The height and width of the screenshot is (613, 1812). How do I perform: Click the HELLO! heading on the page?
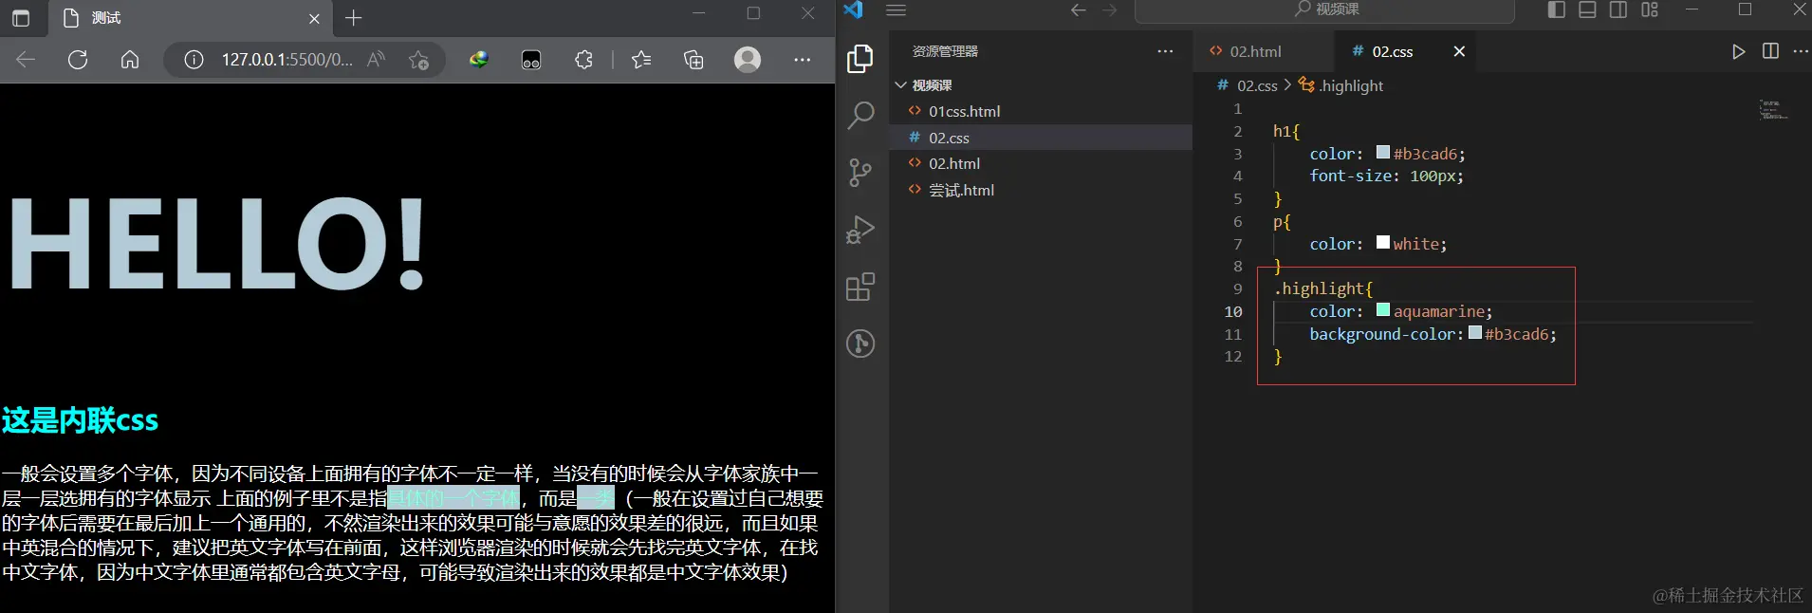(217, 244)
